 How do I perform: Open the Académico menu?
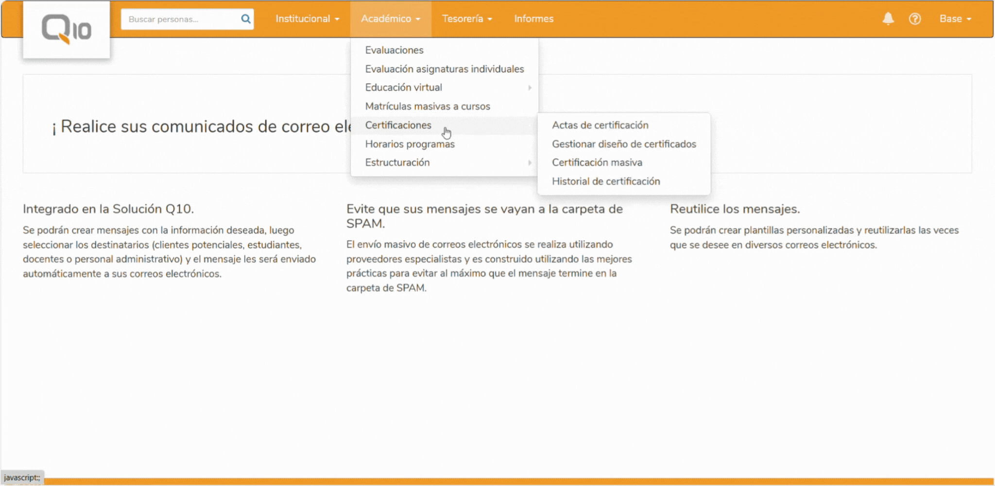click(x=390, y=18)
